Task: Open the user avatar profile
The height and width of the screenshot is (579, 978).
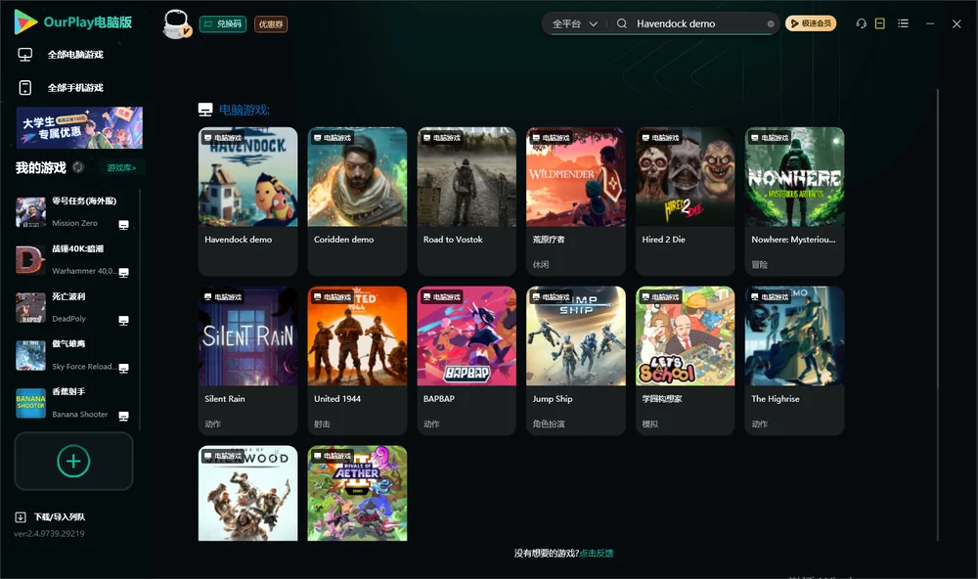Action: pyautogui.click(x=176, y=23)
